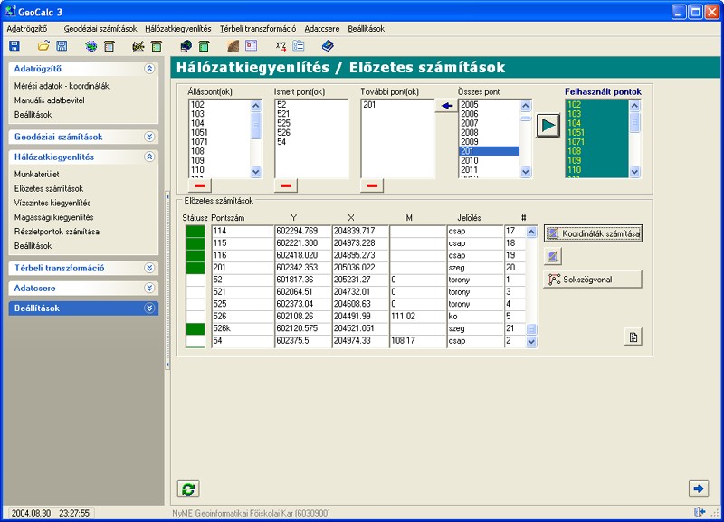The image size is (724, 522).
Task: Click the Jelölés cell 'ko' for point 526
Action: (x=475, y=316)
